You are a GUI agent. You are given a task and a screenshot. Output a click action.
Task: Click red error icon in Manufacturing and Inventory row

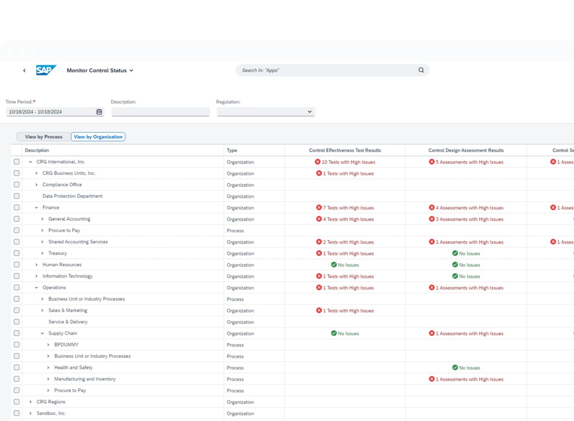click(432, 379)
